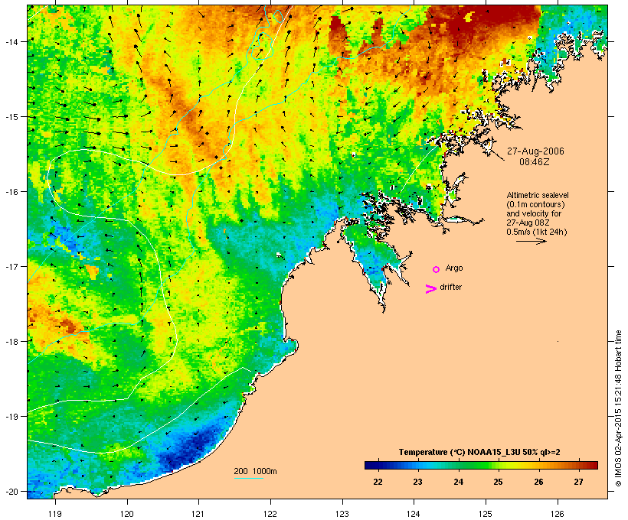Click the longitude label 126
Screen dimensions: 628x520
557,514
